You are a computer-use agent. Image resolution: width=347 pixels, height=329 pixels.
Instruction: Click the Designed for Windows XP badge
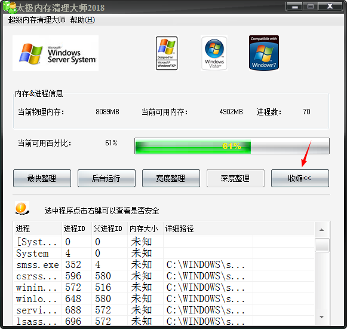point(167,53)
